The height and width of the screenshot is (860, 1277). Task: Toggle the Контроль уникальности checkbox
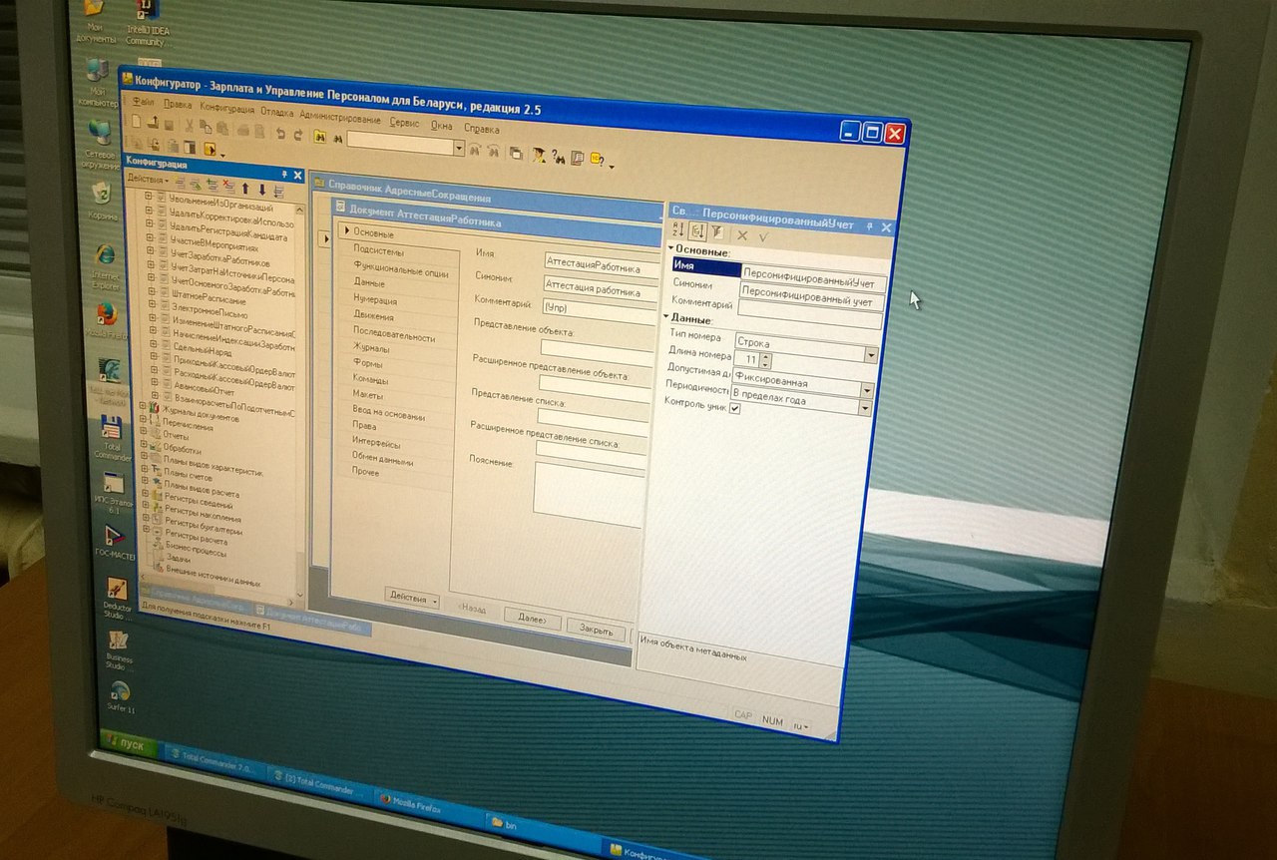(735, 409)
